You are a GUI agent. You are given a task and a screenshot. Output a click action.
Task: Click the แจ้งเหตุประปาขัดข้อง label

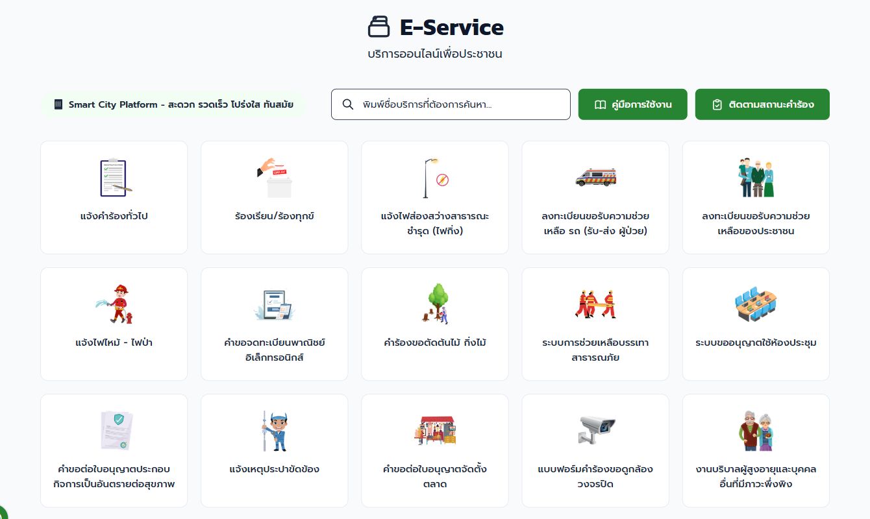click(x=275, y=469)
